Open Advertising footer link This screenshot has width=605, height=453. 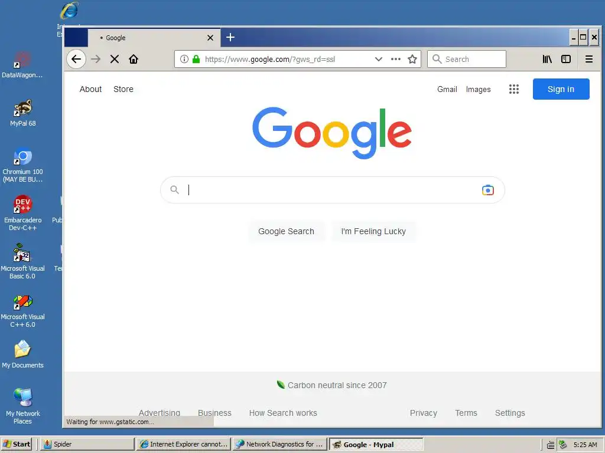(x=160, y=412)
